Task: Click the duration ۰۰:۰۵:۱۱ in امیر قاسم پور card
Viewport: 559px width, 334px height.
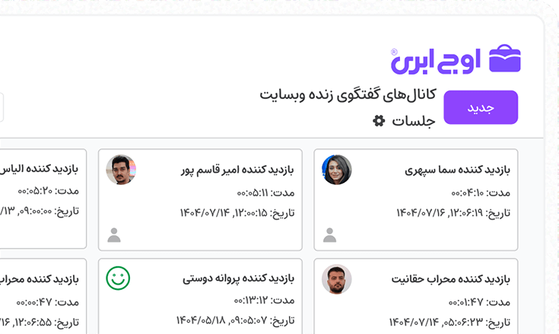Action: point(253,193)
